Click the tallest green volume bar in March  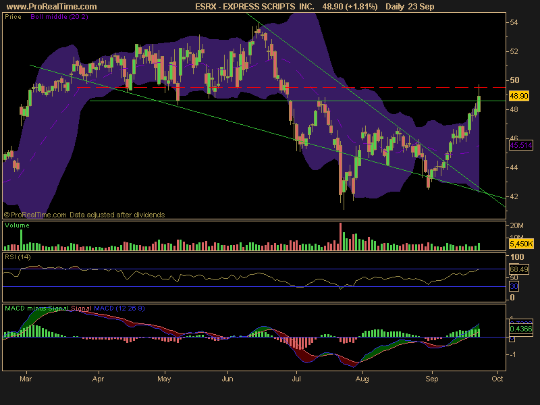click(22, 240)
